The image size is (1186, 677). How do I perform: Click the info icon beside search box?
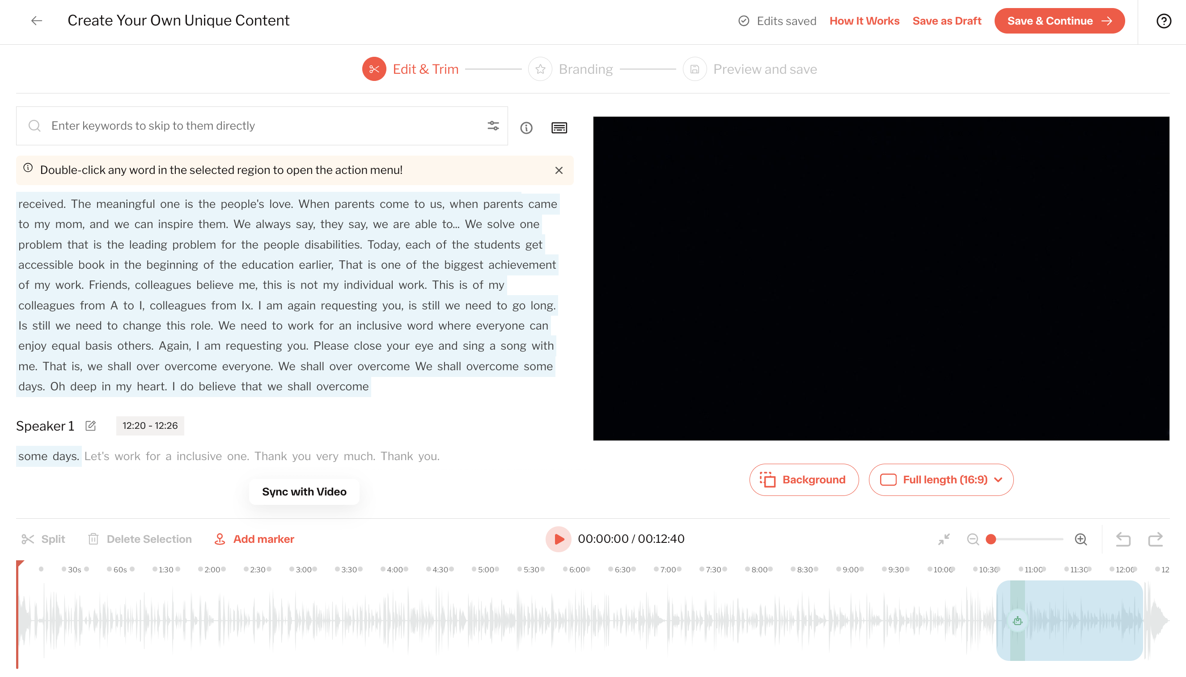(526, 128)
